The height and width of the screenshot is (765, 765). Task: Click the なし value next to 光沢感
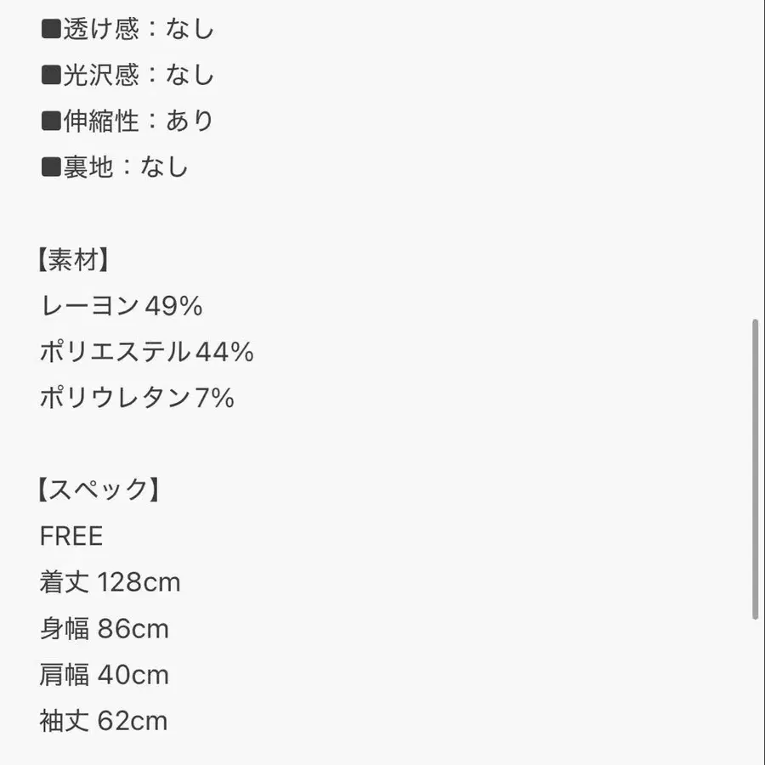190,76
